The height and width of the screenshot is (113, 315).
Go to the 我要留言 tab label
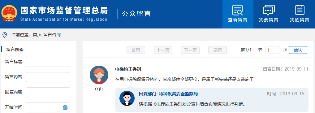[269, 20]
